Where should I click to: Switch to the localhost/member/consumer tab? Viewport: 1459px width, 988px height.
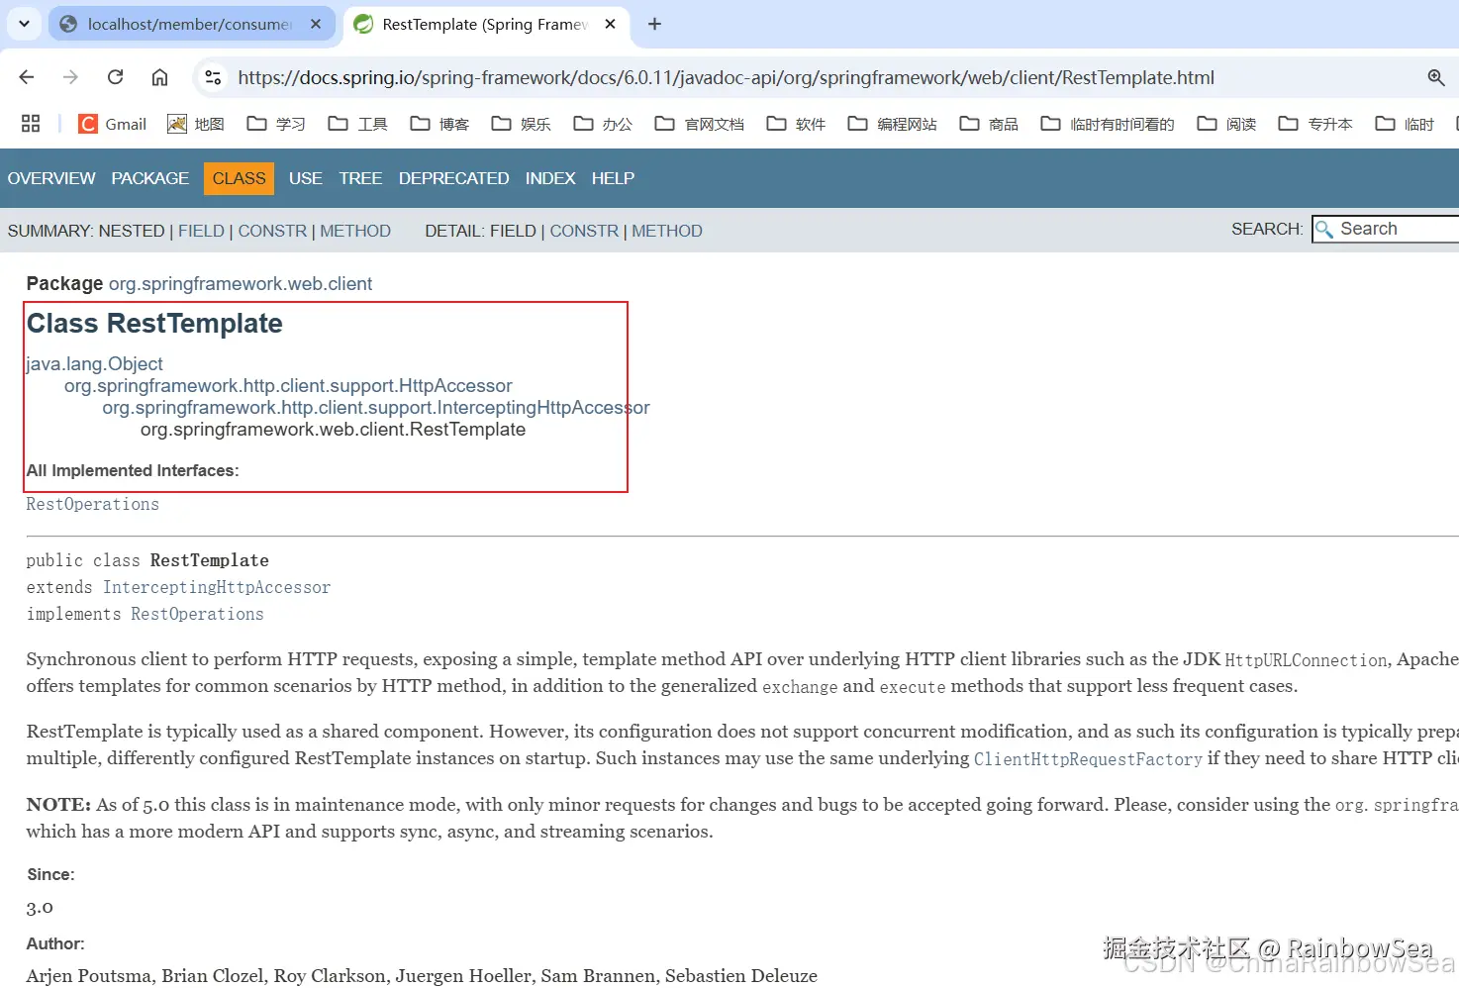tap(191, 24)
